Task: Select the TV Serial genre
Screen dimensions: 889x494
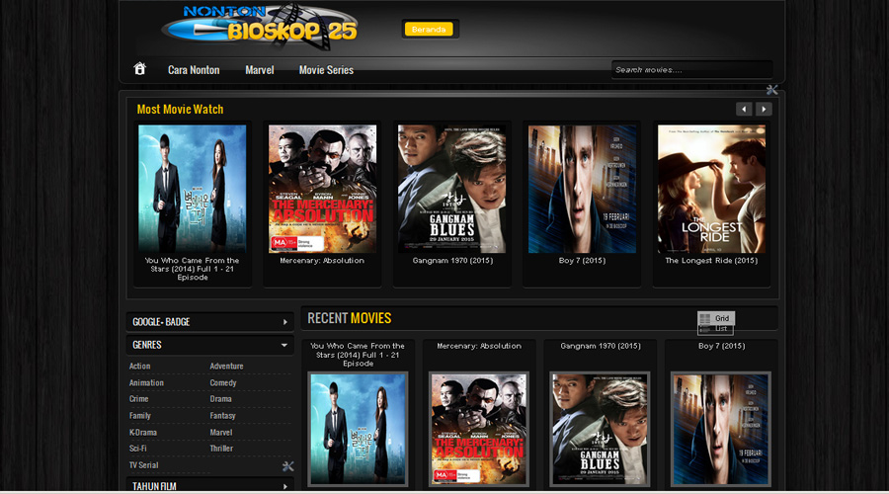Action: (143, 465)
